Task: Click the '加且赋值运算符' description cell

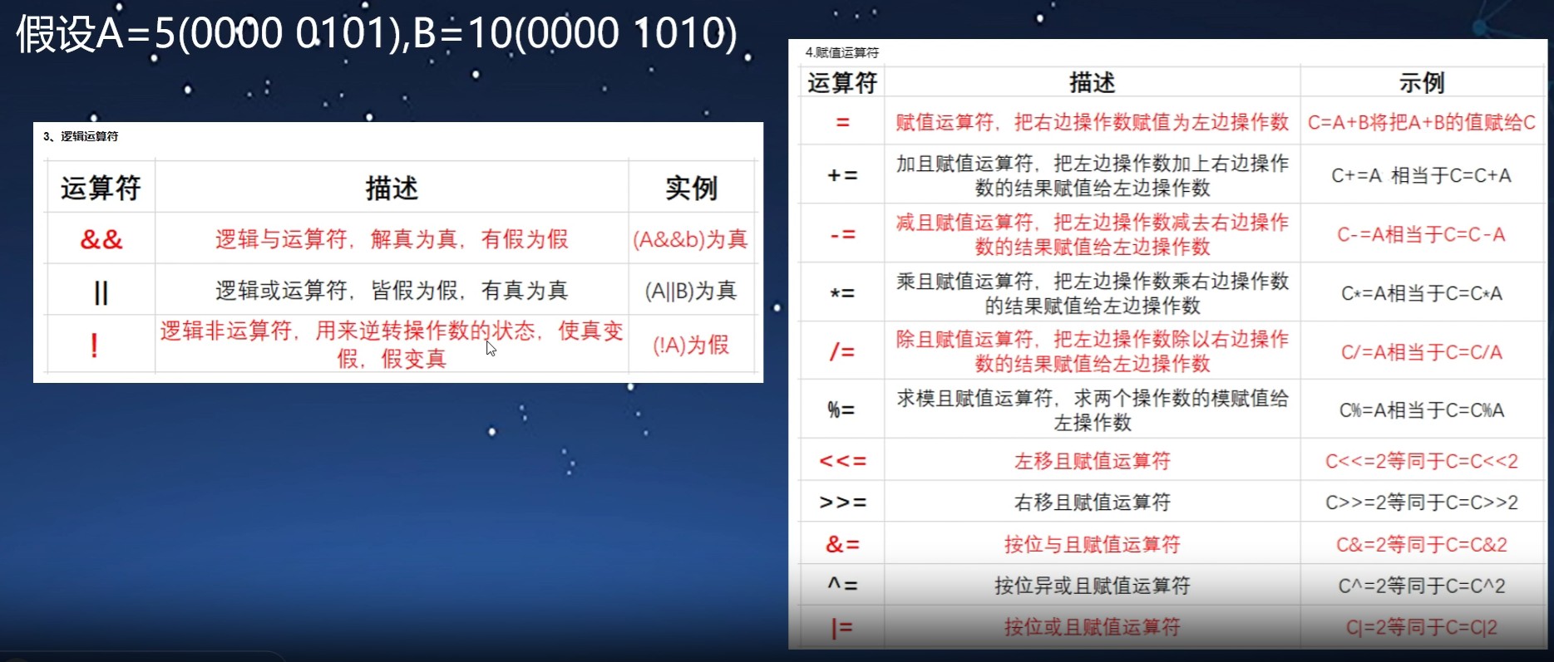Action: point(1093,175)
